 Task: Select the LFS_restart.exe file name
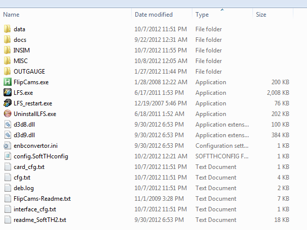(33, 103)
